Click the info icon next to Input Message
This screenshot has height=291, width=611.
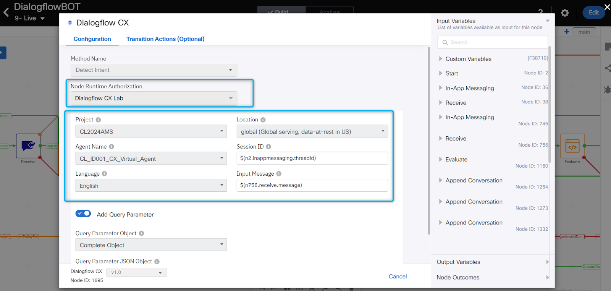[279, 174]
